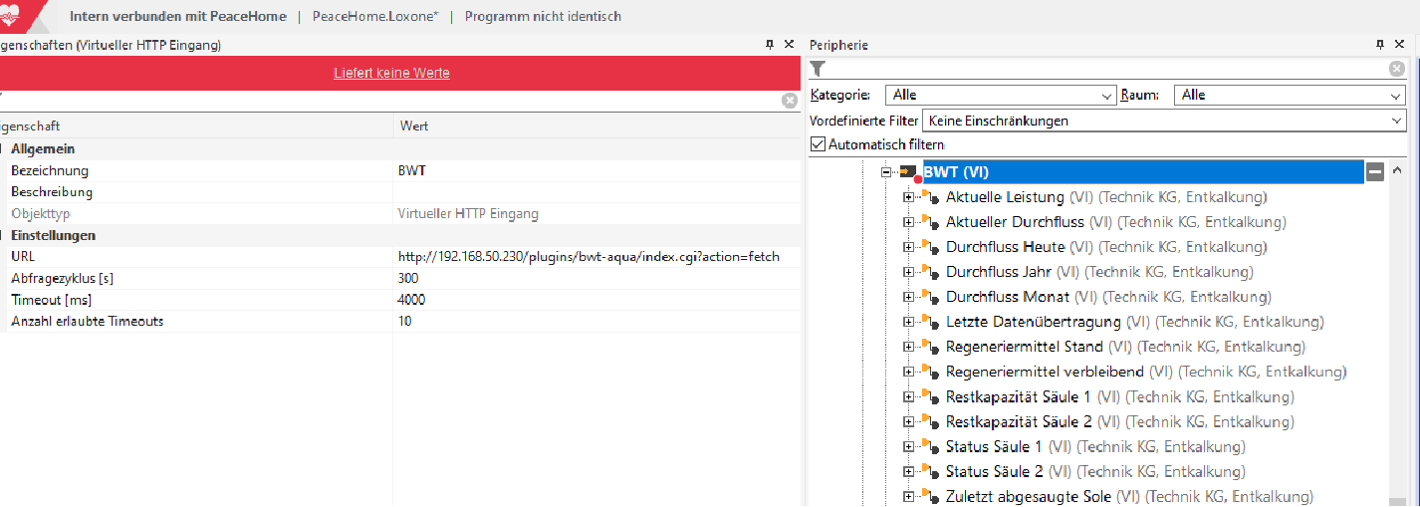Close the Eigenschaften panel

(x=789, y=45)
